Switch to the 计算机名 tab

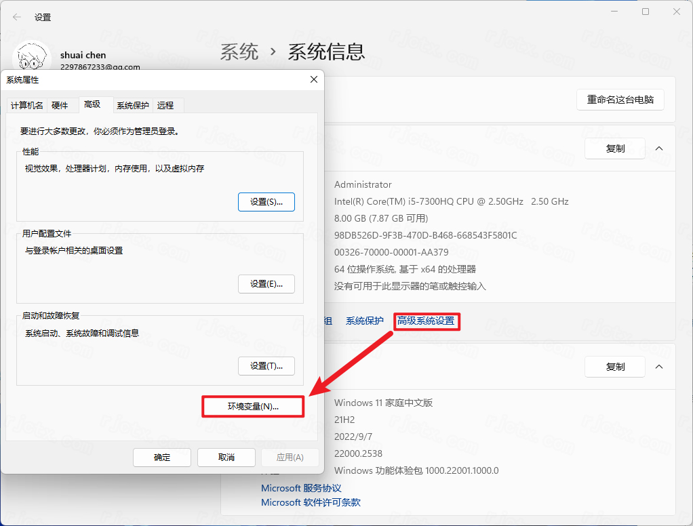27,105
